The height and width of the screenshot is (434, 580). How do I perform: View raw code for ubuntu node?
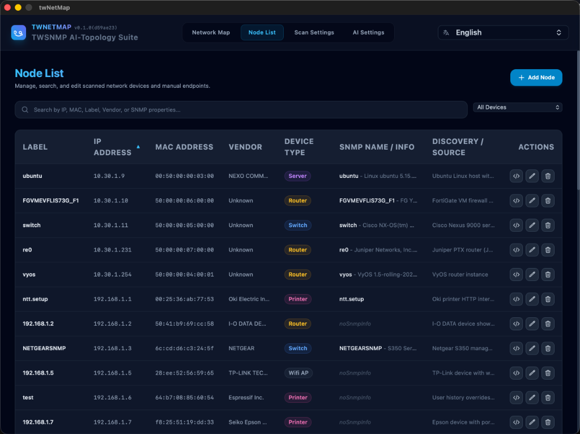click(x=516, y=176)
